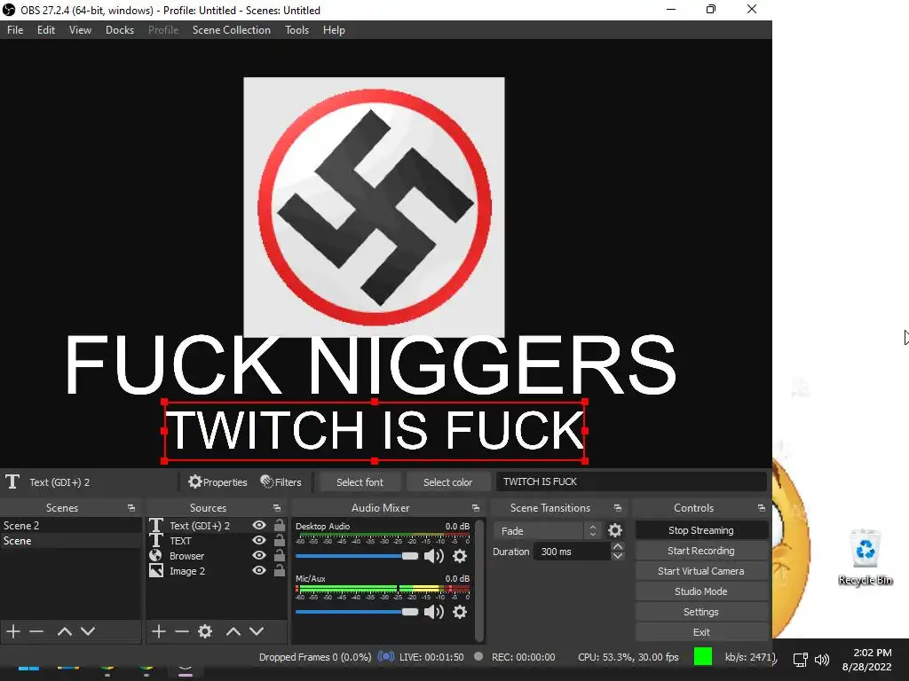Open the taskbar clock showing 2:02 PM
Viewport: 909px width, 681px height.
click(x=867, y=660)
